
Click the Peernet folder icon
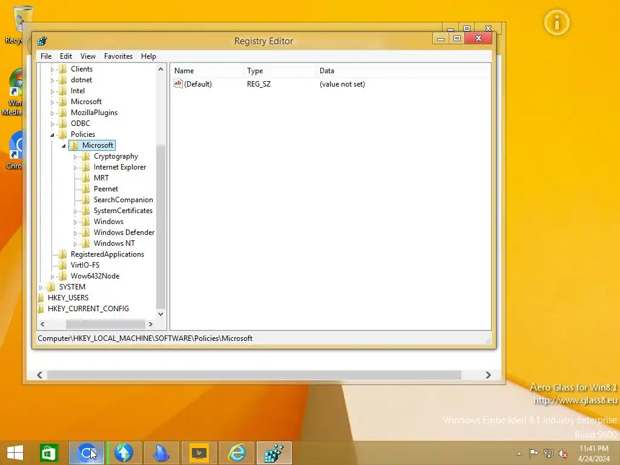click(x=86, y=189)
